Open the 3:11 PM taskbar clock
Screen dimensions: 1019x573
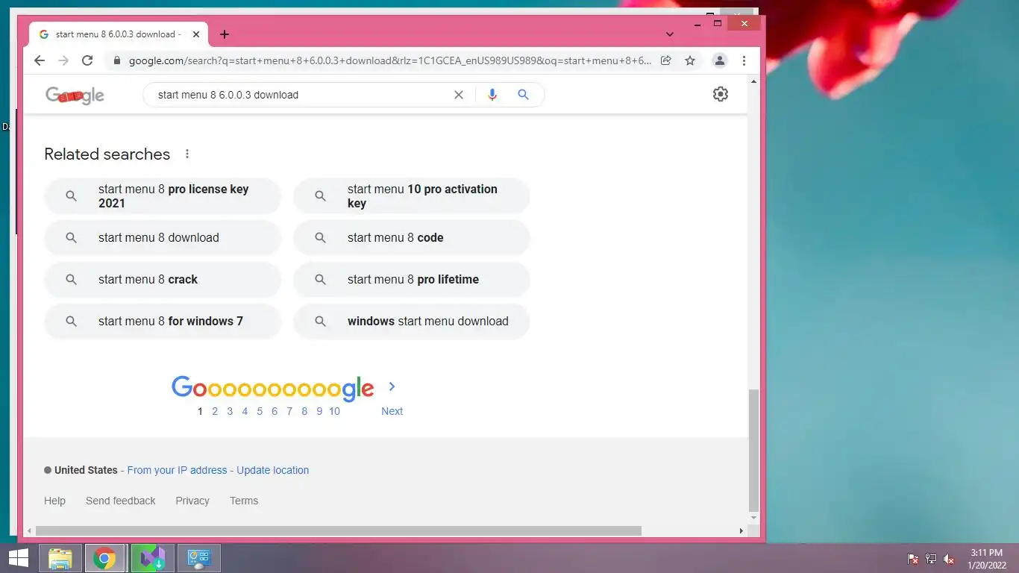(x=987, y=559)
